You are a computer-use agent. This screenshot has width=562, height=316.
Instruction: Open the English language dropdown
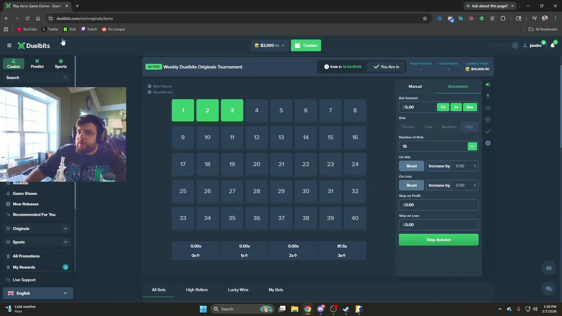[38, 293]
